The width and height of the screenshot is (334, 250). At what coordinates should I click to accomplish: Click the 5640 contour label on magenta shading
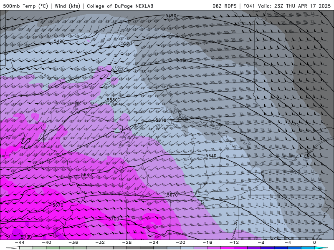pos(86,175)
